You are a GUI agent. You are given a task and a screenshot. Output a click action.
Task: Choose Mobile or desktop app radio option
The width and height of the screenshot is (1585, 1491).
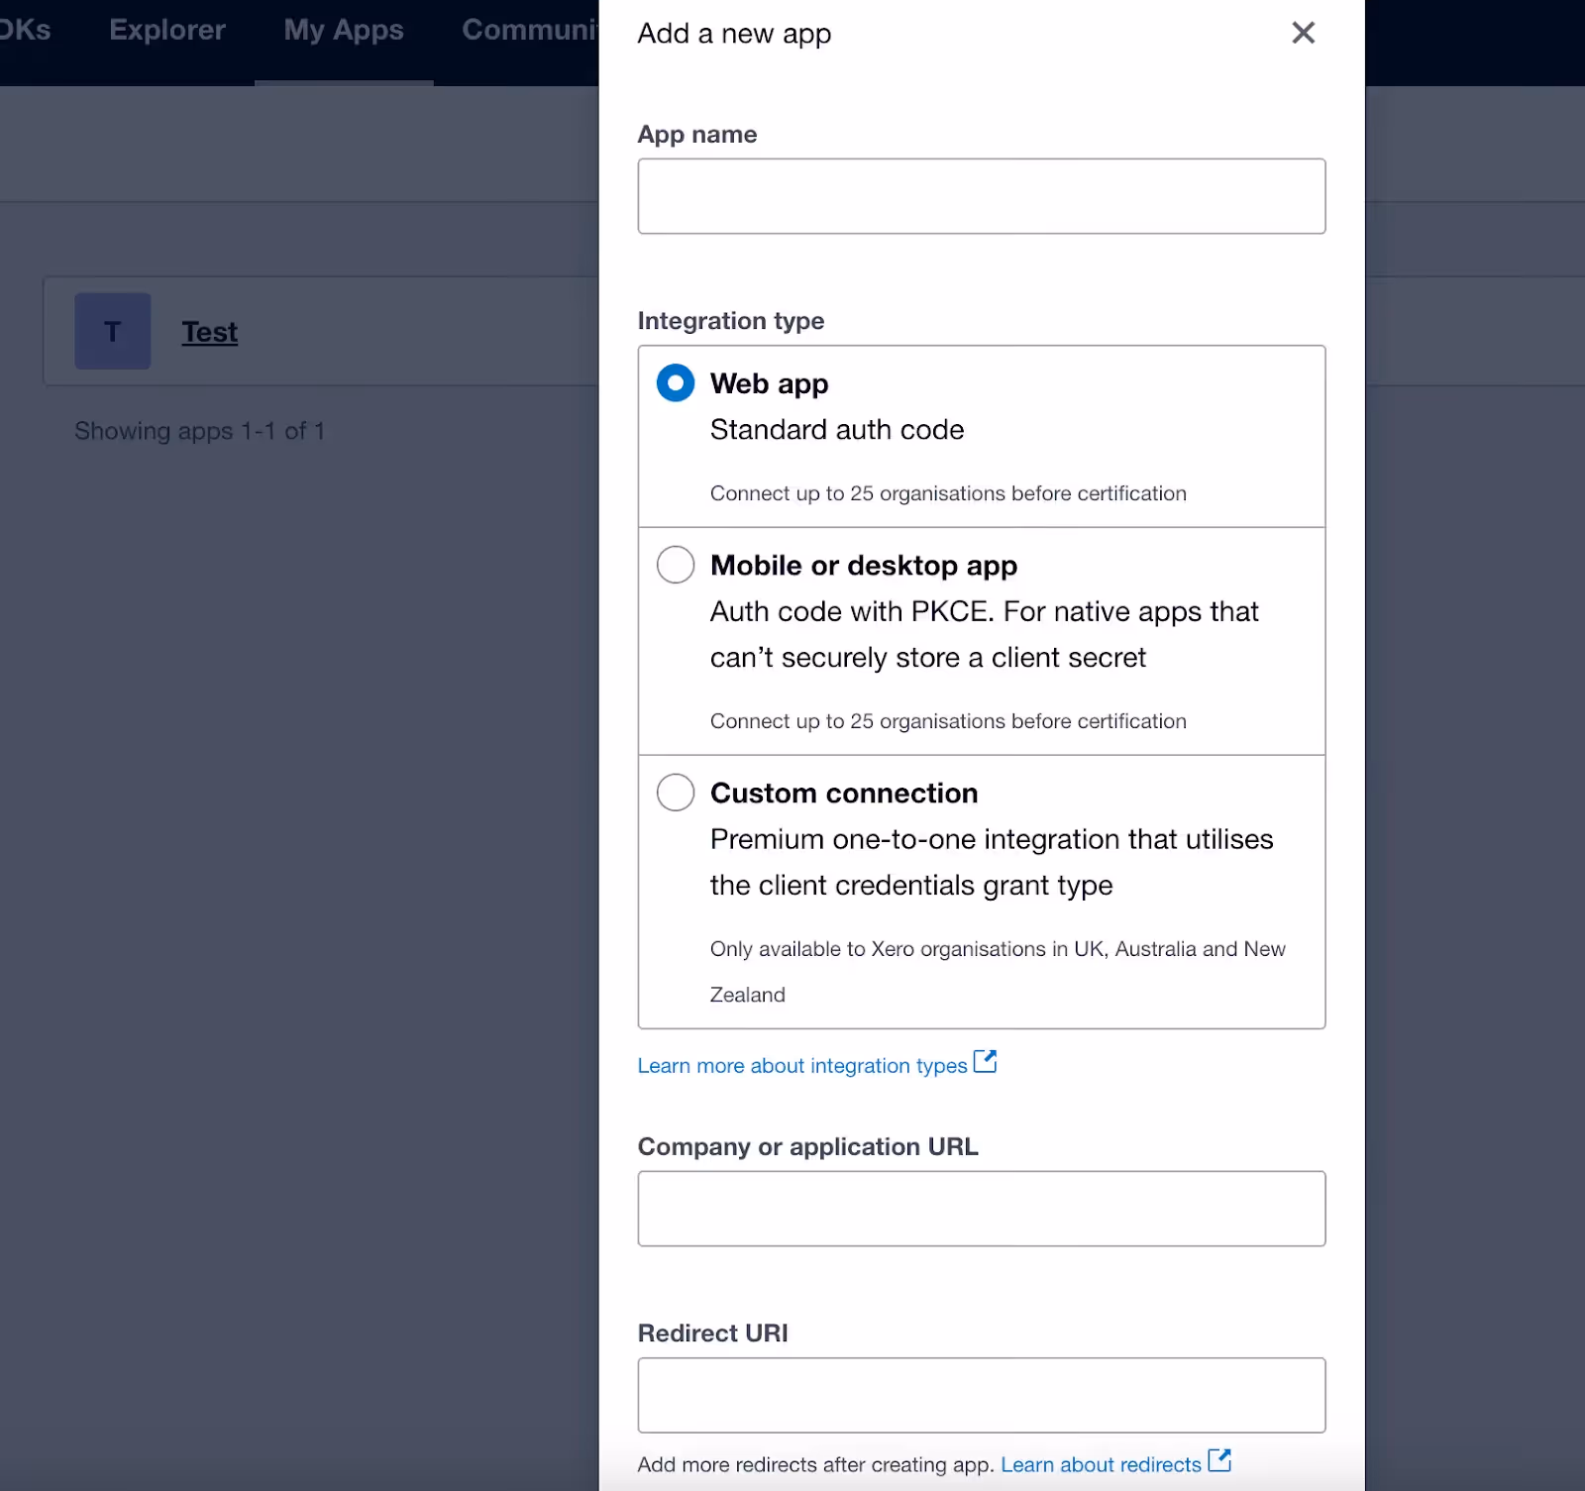click(x=676, y=565)
